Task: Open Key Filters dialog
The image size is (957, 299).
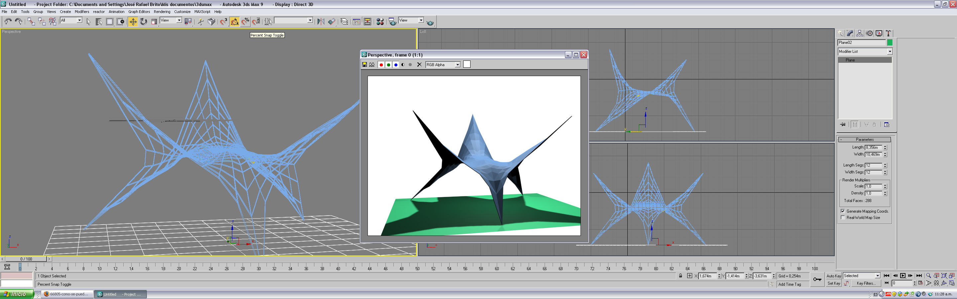Action: point(866,283)
